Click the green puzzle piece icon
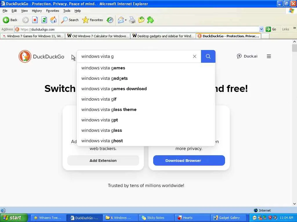The width and height of the screenshot is (297, 222). (150, 20)
